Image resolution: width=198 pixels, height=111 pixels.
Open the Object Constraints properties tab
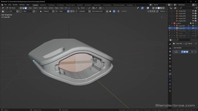(170, 84)
